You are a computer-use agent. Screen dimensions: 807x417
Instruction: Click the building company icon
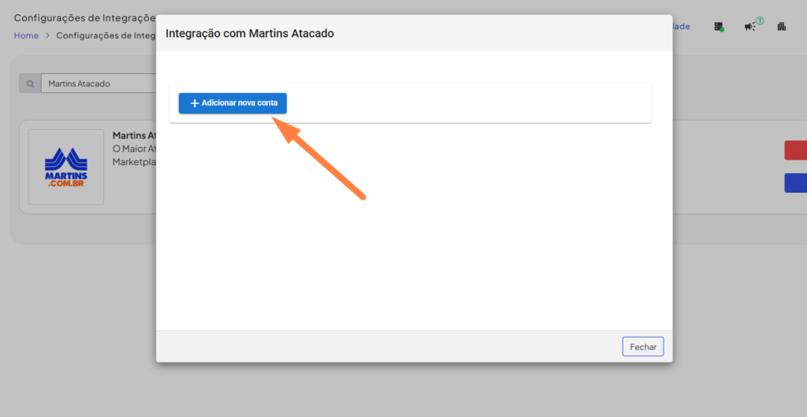click(x=782, y=27)
